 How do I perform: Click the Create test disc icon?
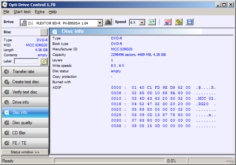[7, 82]
